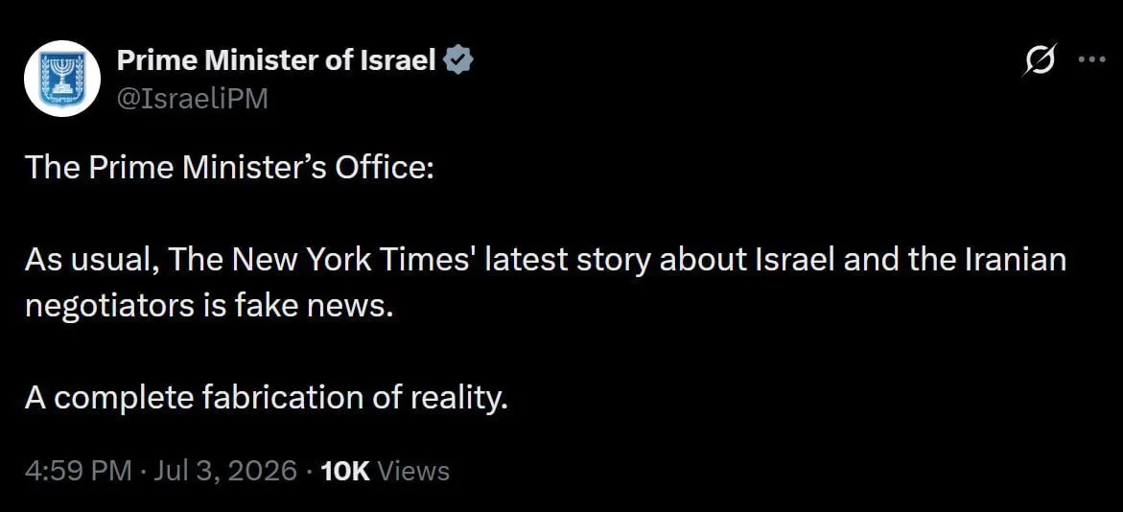
Task: Click the bold 10K view count
Action: pos(345,471)
